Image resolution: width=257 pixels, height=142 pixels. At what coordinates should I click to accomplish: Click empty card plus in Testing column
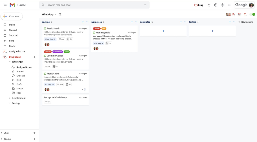(212, 31)
